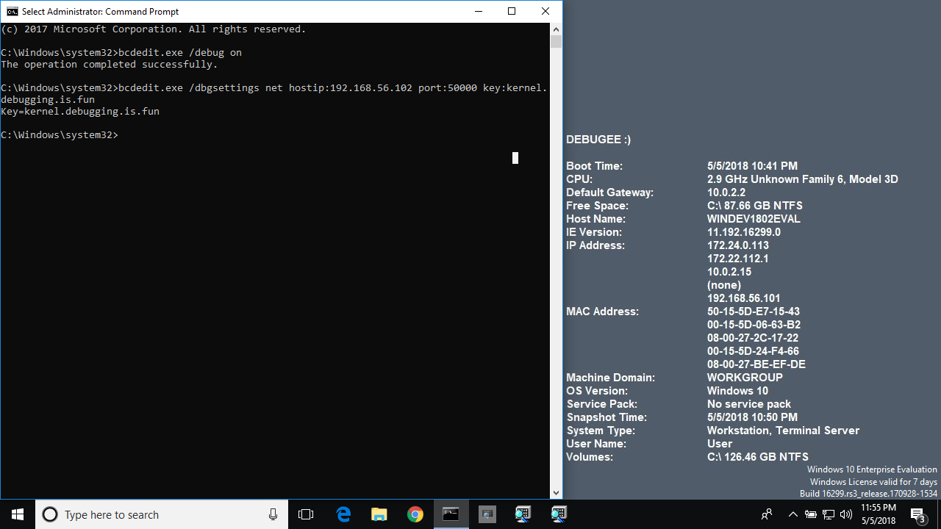The image size is (941, 529).
Task: Open the Windows Start menu
Action: (x=18, y=514)
